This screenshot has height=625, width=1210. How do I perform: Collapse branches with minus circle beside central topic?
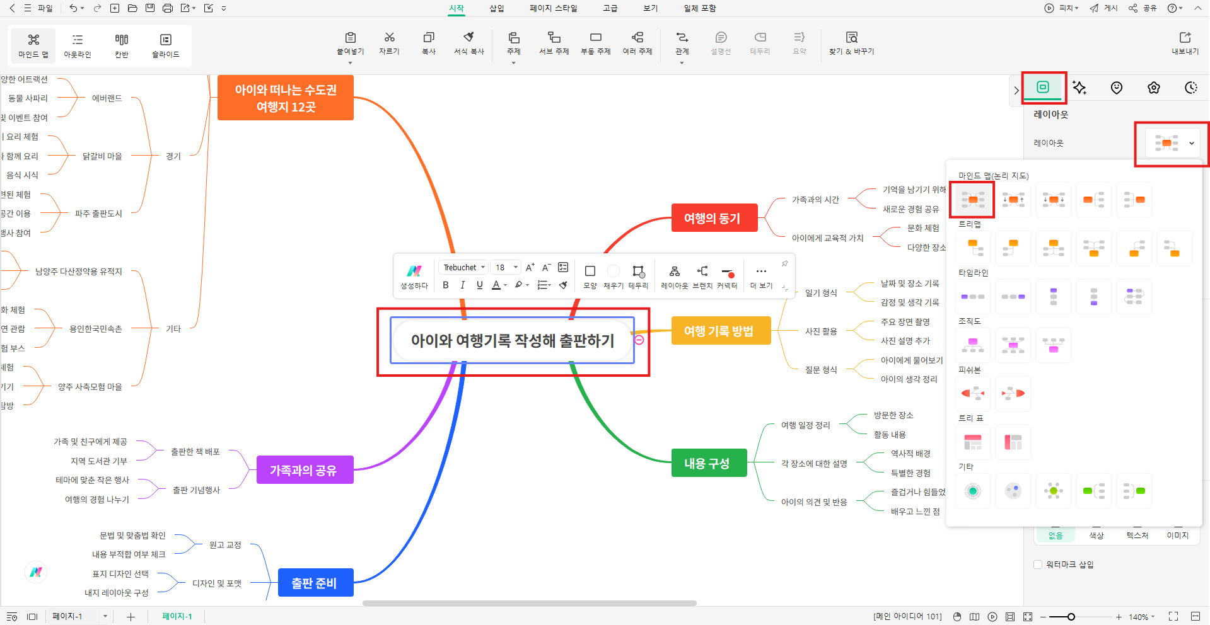(x=639, y=340)
